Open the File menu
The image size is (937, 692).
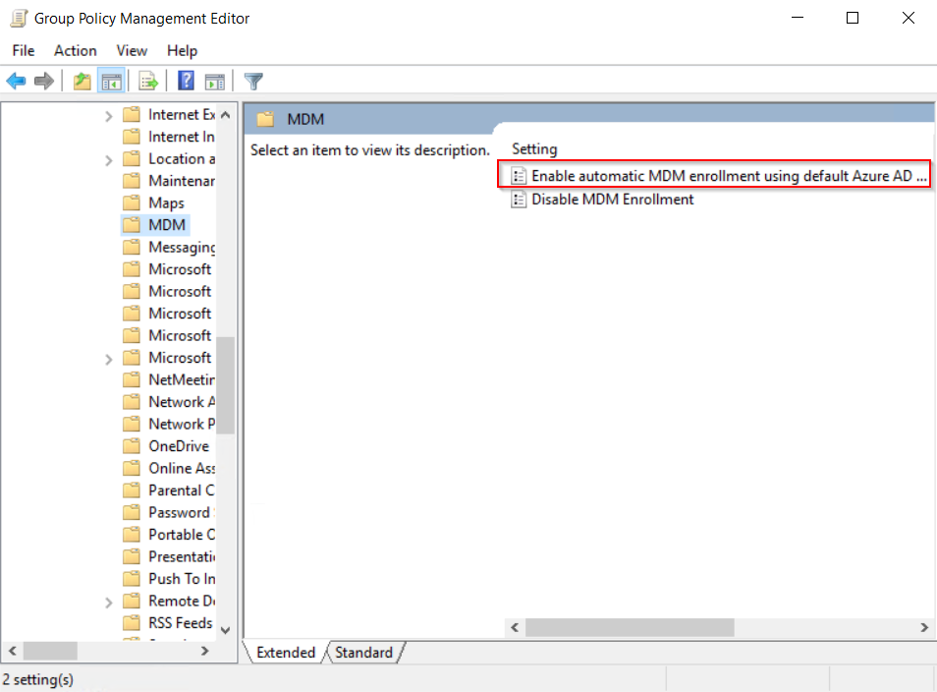point(24,51)
